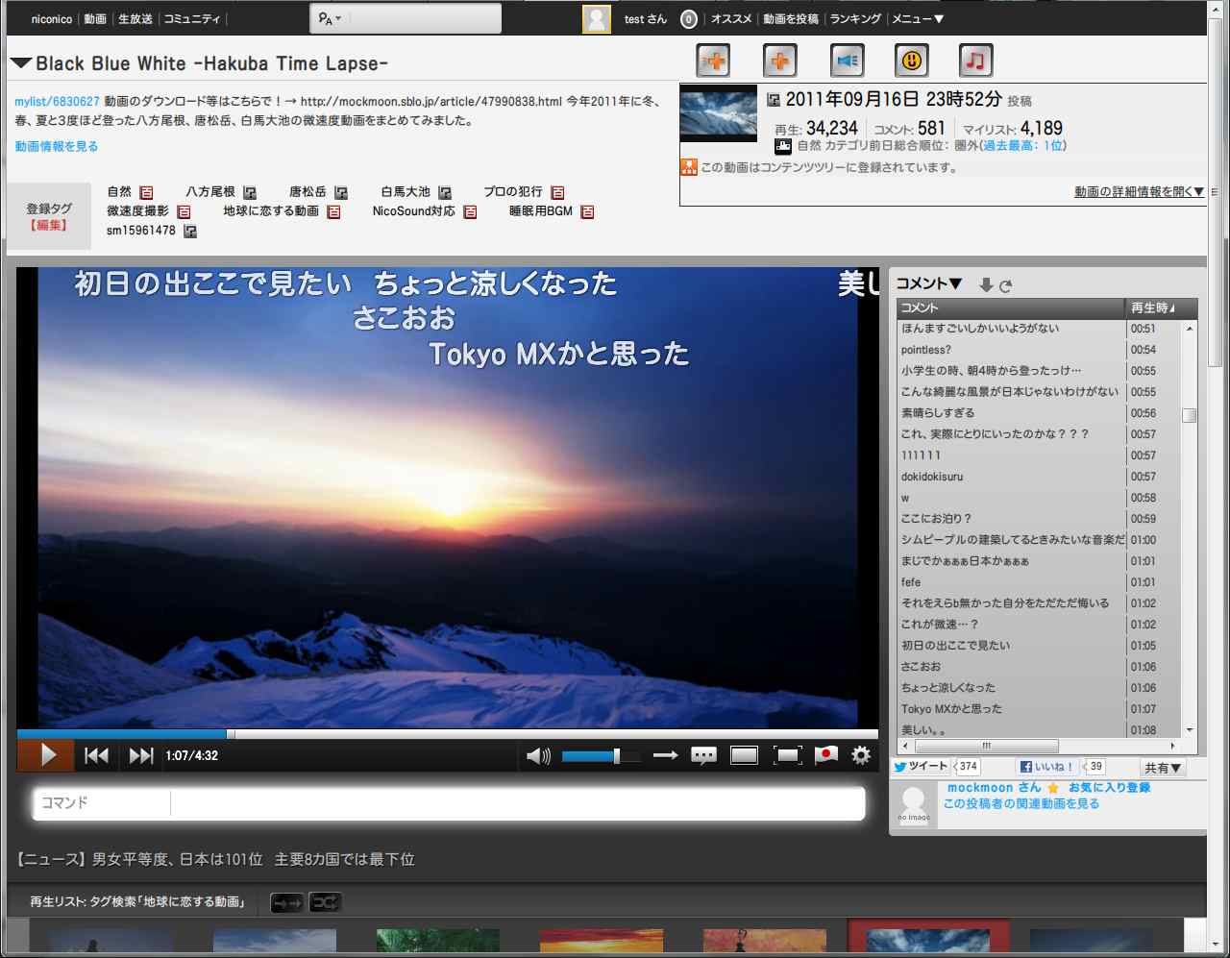
Task: Open the dictionary icon beside the NicoSound対応 tag
Action: 470,211
